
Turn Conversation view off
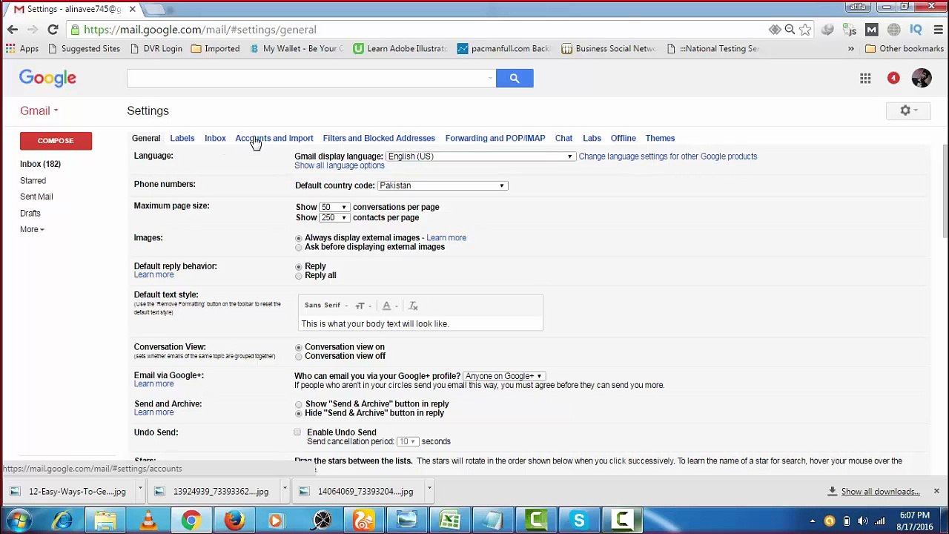tap(299, 356)
